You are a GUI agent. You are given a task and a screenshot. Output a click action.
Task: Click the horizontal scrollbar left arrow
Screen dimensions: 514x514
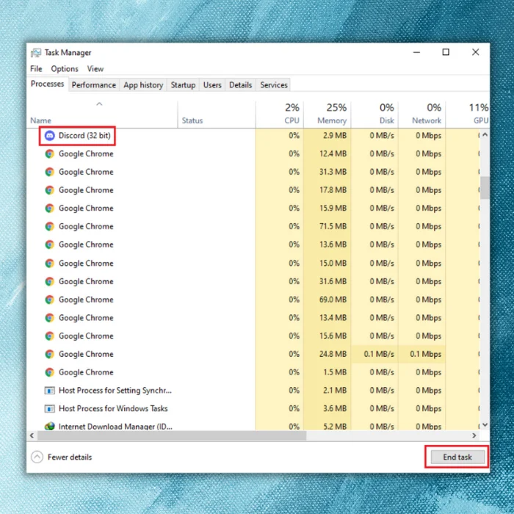click(32, 435)
